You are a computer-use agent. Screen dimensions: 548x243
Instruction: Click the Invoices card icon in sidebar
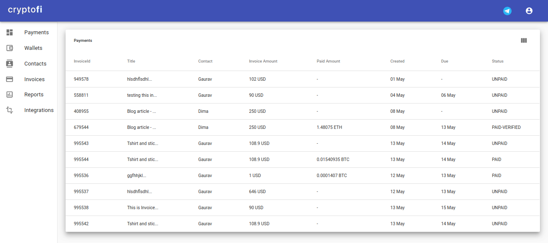coord(10,79)
